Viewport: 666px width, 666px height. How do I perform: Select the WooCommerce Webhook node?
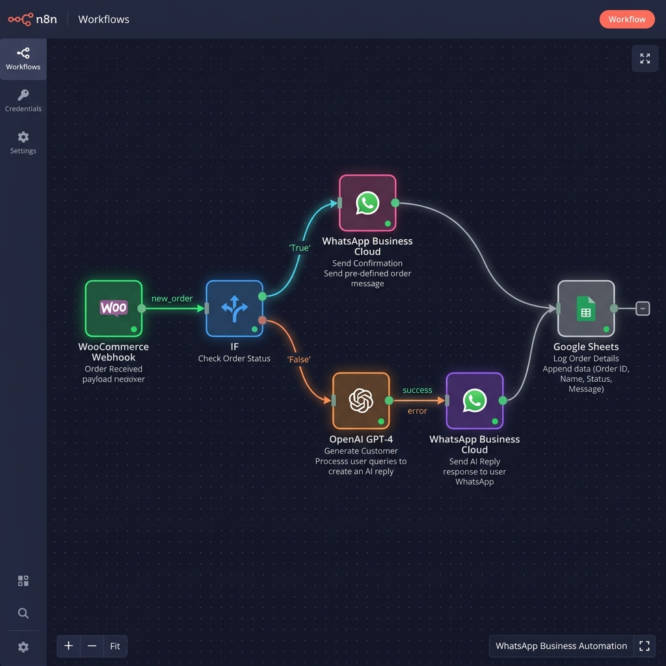pyautogui.click(x=113, y=308)
